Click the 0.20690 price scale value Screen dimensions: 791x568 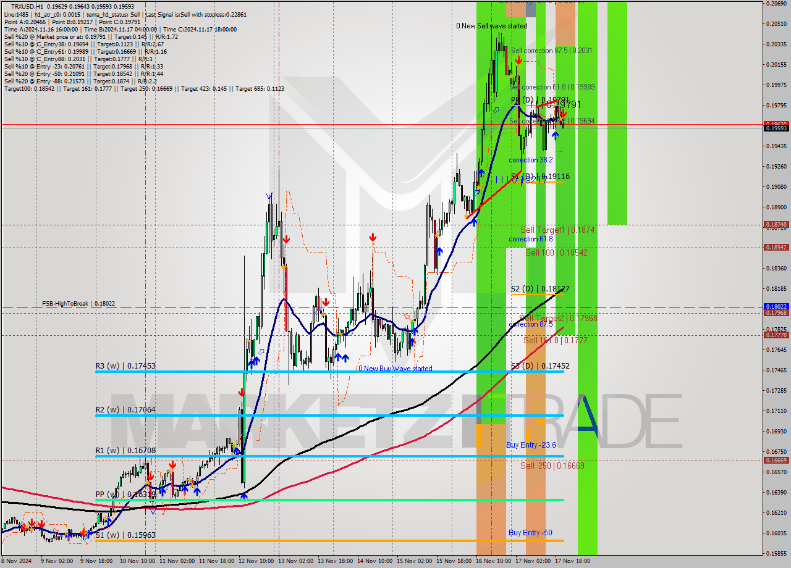point(776,4)
